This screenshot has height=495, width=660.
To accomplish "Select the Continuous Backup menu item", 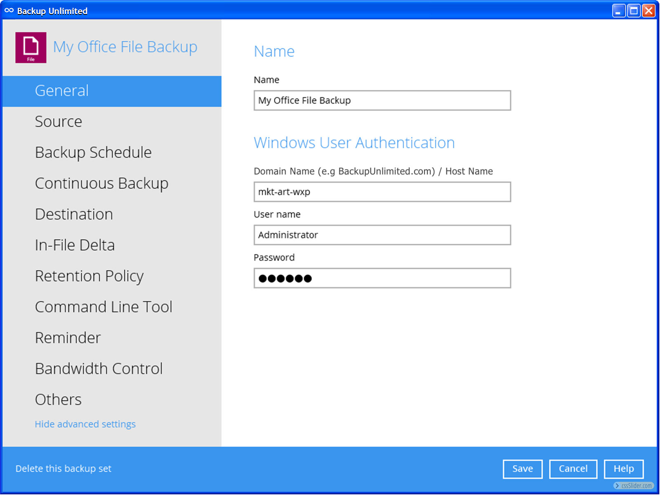I will (x=101, y=184).
